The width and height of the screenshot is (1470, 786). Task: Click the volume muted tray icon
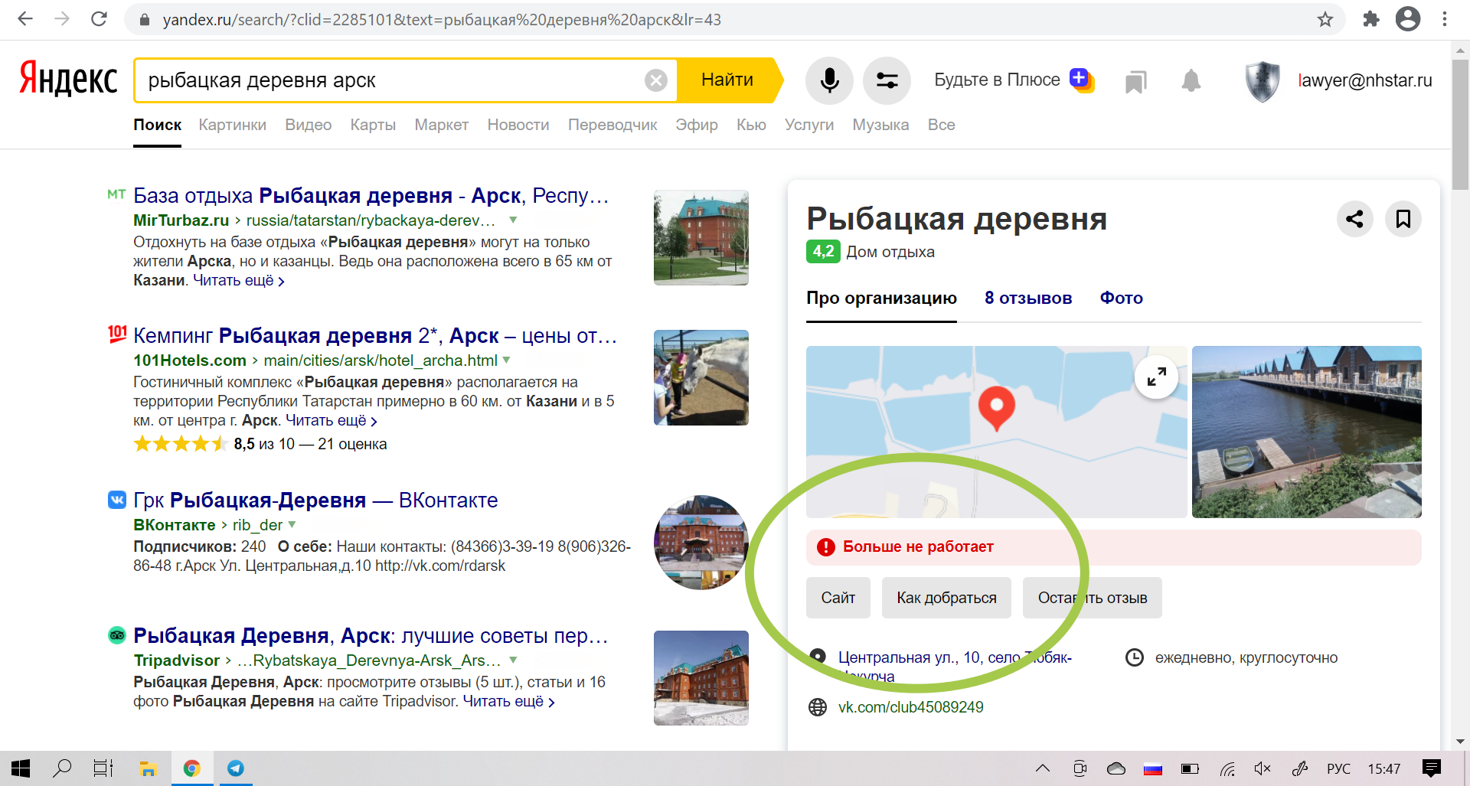tap(1263, 768)
